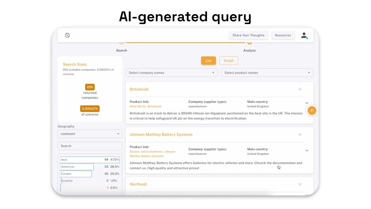Open the user profile icon
Viewport: 371px width, 209px height.
coord(304,35)
